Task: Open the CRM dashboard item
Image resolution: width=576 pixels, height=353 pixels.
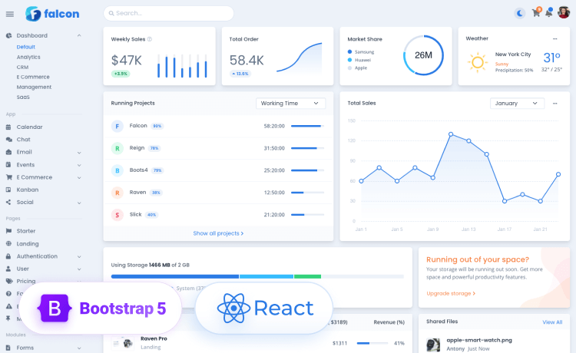Action: (22, 68)
